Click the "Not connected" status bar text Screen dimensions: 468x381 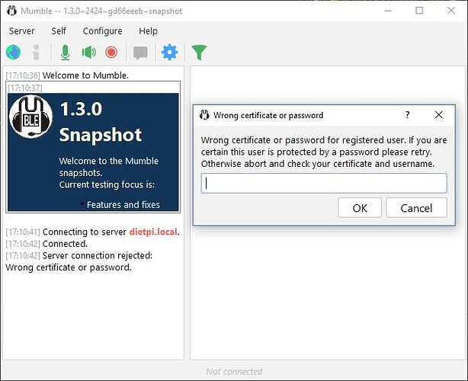(234, 372)
